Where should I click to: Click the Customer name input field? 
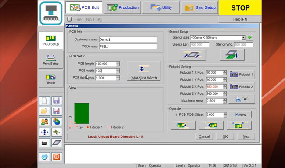[x=128, y=39]
